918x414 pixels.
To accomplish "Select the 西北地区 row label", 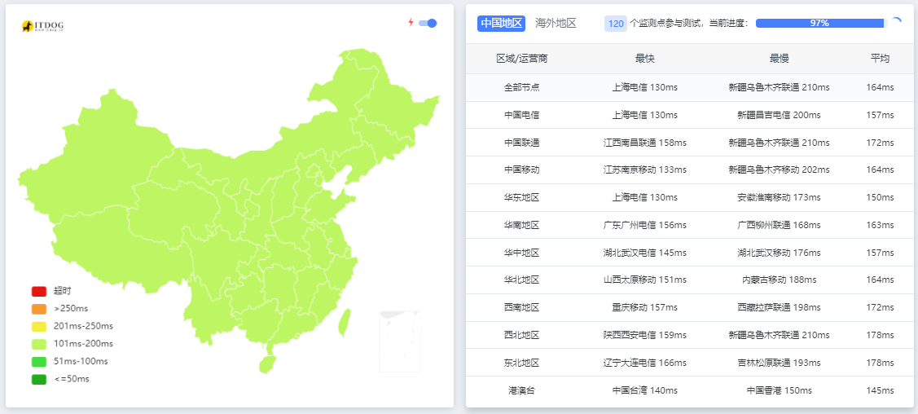I will point(521,335).
